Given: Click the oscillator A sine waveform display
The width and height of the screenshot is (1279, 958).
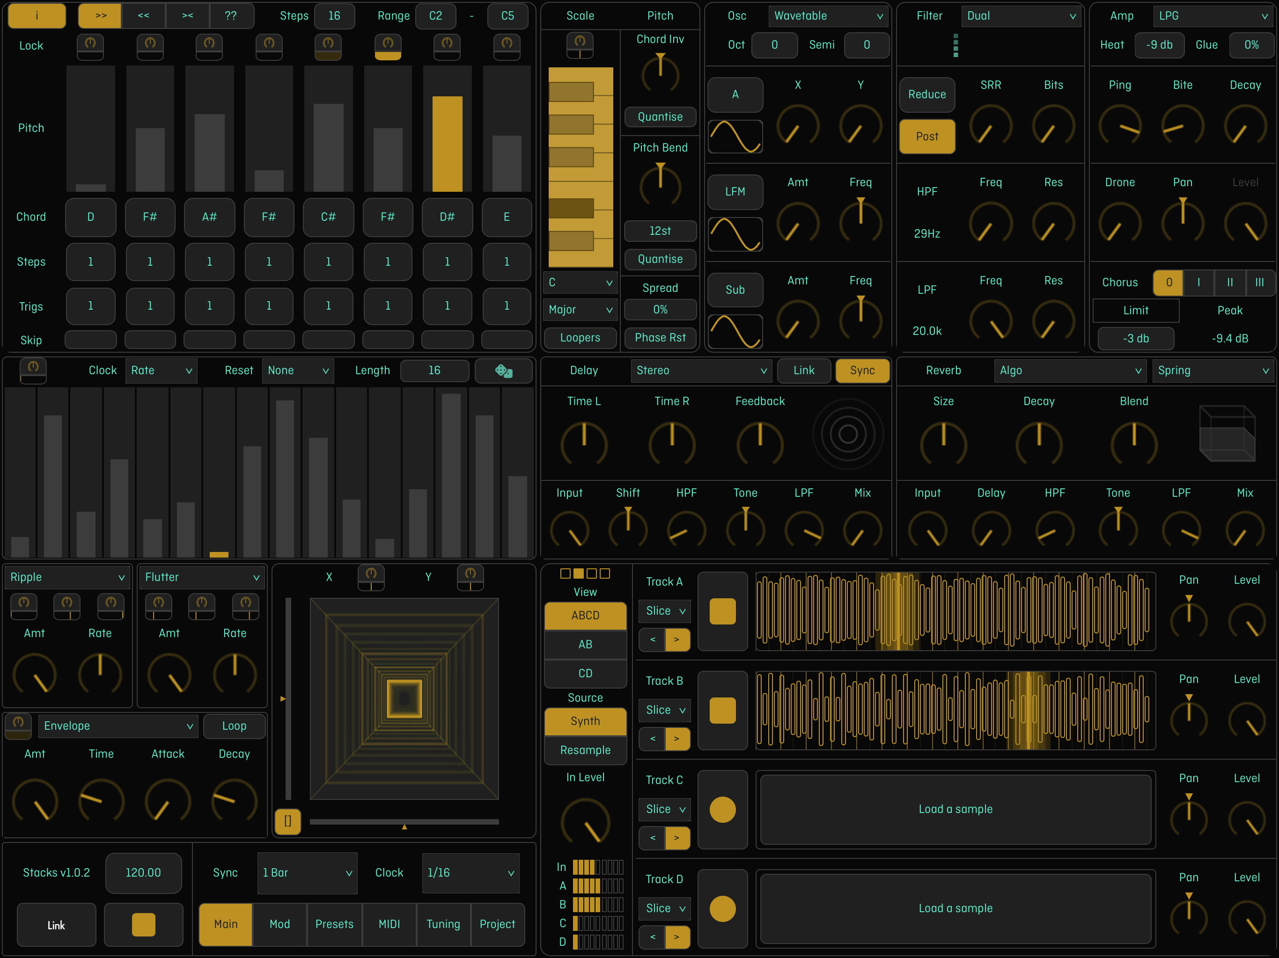Looking at the screenshot, I should click(x=735, y=137).
